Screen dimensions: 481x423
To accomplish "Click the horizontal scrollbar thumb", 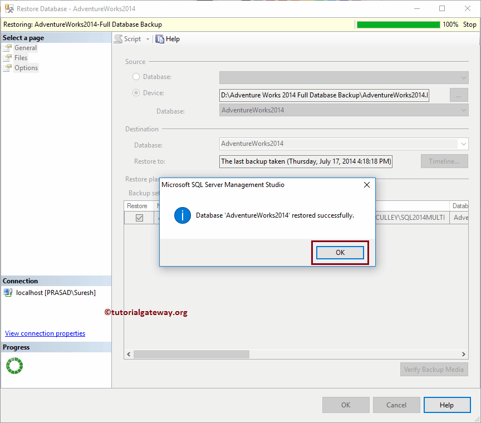I will pos(192,355).
